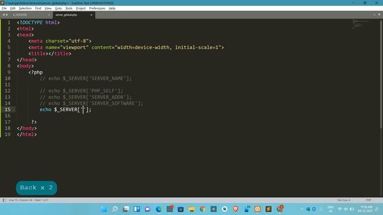This screenshot has width=383, height=215.
Task: Go to next tab with right arrow
Action: pyautogui.click(x=7, y=15)
